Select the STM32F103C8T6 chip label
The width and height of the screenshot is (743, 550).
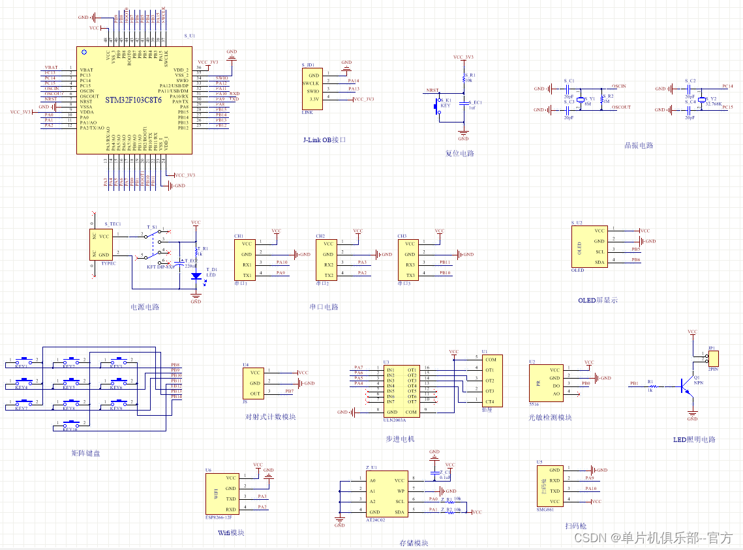tap(133, 100)
